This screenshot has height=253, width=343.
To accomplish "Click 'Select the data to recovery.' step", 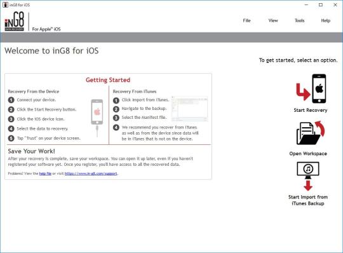I will pos(43,128).
